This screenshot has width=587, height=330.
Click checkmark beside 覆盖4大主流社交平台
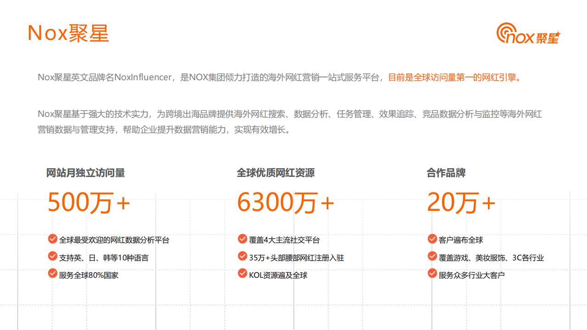point(241,239)
